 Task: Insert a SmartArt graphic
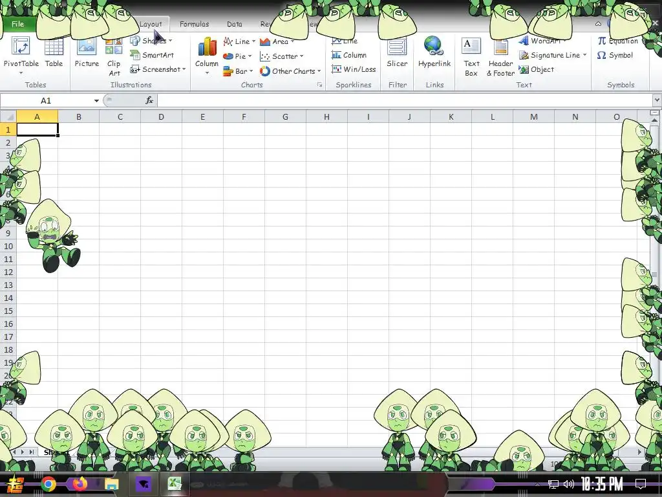(153, 55)
